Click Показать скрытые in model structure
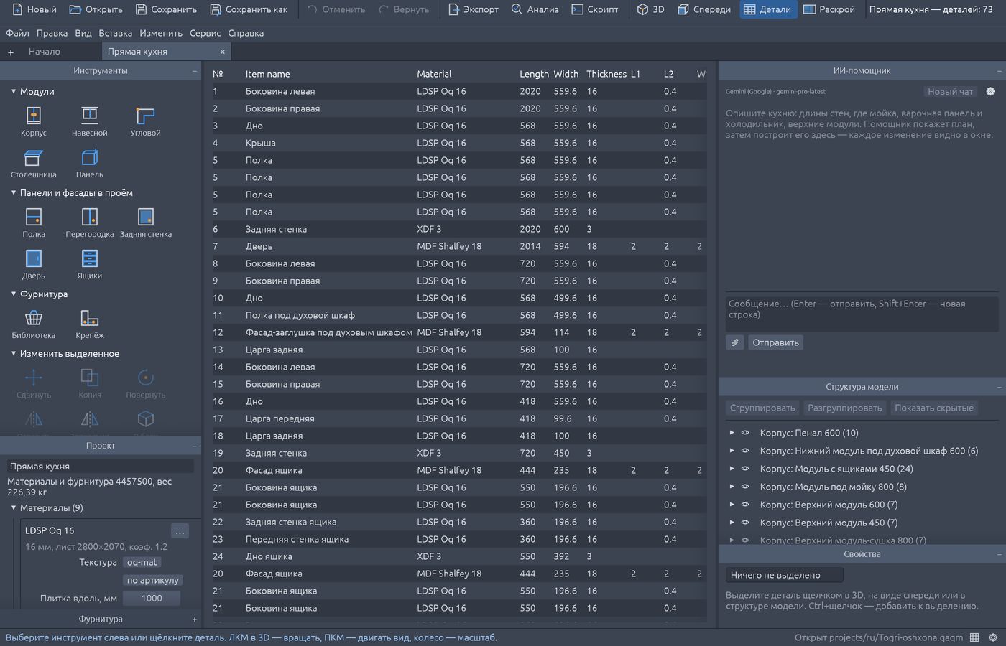The height and width of the screenshot is (646, 1006). pyautogui.click(x=933, y=408)
